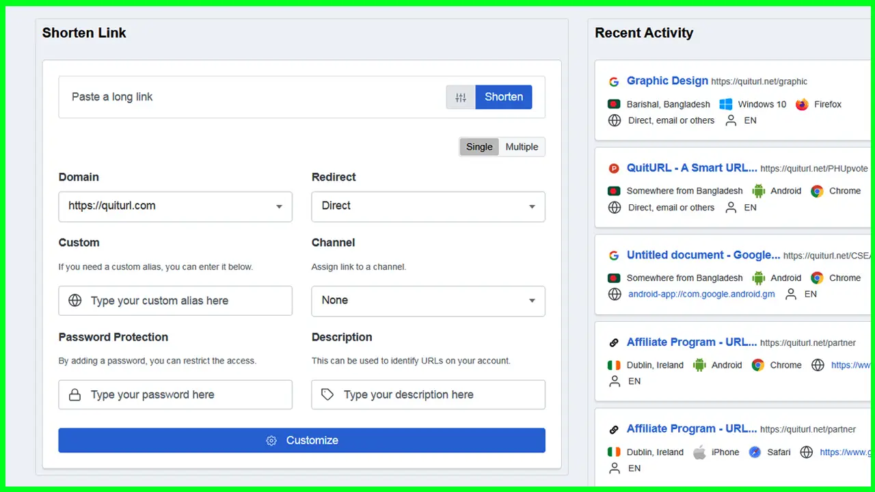Open the Channel dropdown set to None
The height and width of the screenshot is (492, 875).
pyautogui.click(x=428, y=301)
